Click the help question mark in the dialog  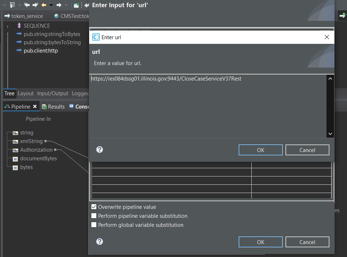(100, 150)
